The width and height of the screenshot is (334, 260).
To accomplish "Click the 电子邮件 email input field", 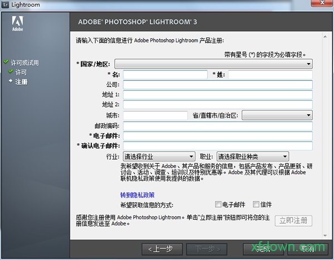I will click(x=218, y=136).
